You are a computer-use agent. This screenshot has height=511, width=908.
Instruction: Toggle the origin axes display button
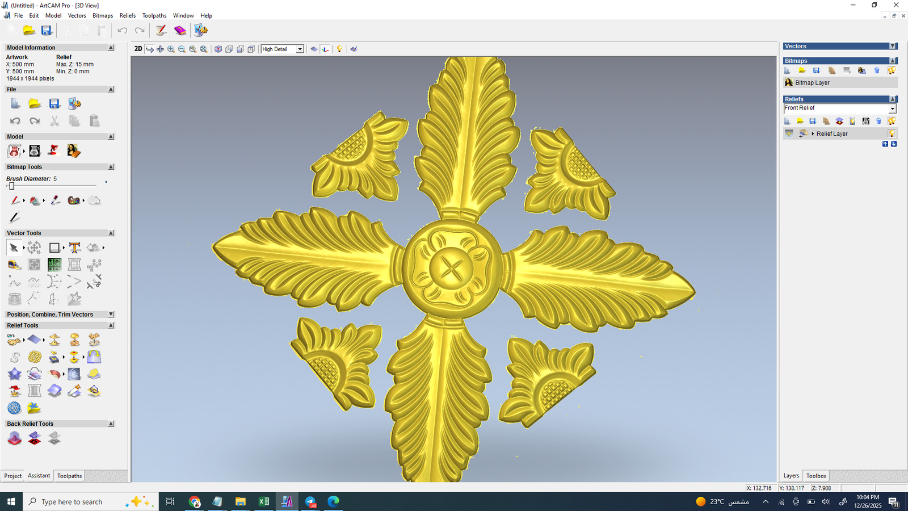tap(325, 49)
